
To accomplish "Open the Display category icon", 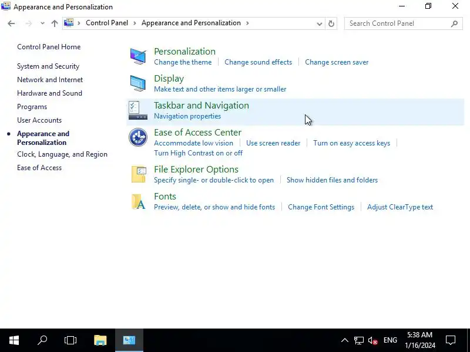I will click(x=138, y=83).
